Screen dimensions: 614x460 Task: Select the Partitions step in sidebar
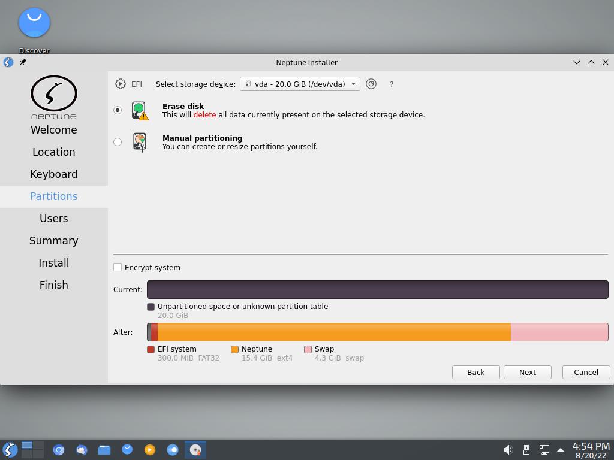(x=53, y=196)
